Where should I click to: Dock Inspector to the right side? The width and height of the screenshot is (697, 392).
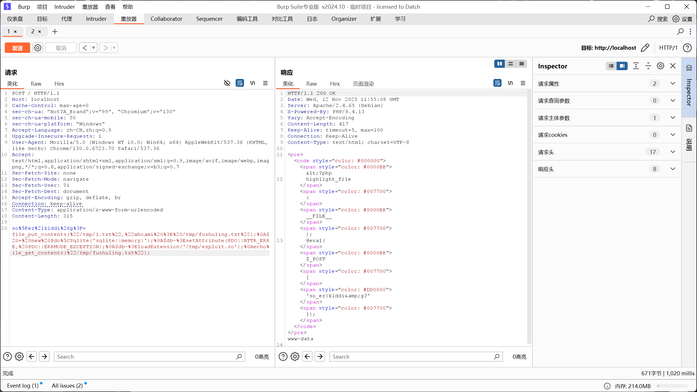(622, 66)
